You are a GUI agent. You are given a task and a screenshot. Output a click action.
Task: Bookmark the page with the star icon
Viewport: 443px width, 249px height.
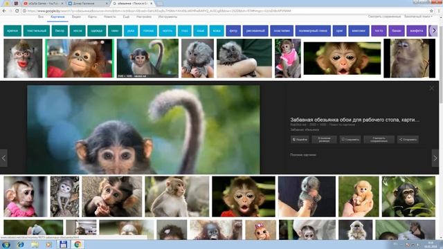point(431,11)
